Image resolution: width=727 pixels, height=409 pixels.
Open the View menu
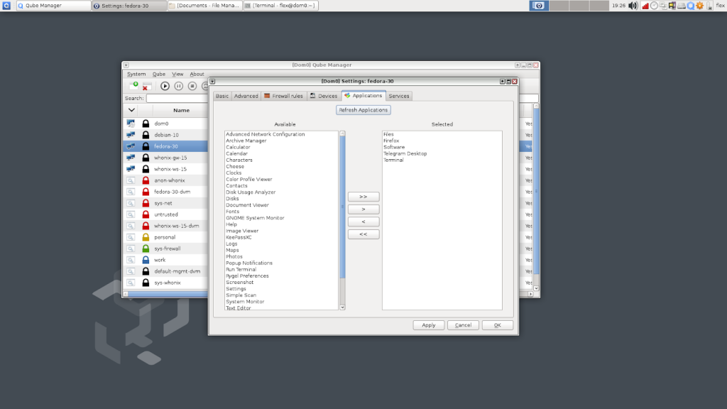click(x=177, y=74)
